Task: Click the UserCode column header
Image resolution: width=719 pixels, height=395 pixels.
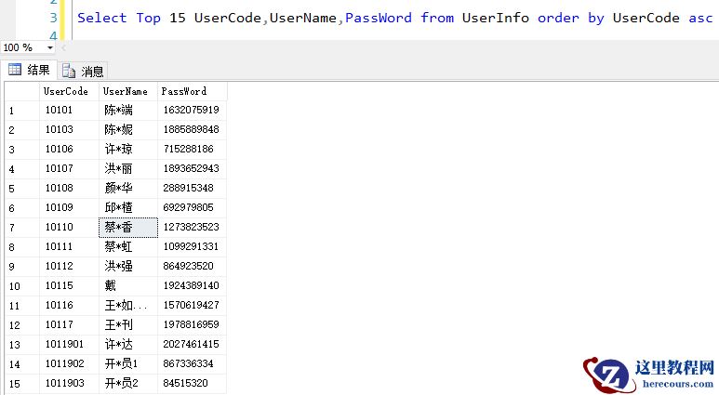Action: coord(66,91)
